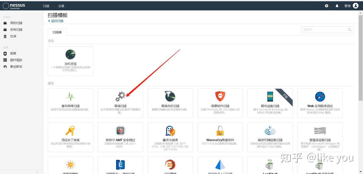Click the 零登录远程扫描 title text
This screenshot has width=363, height=174.
(320, 140)
